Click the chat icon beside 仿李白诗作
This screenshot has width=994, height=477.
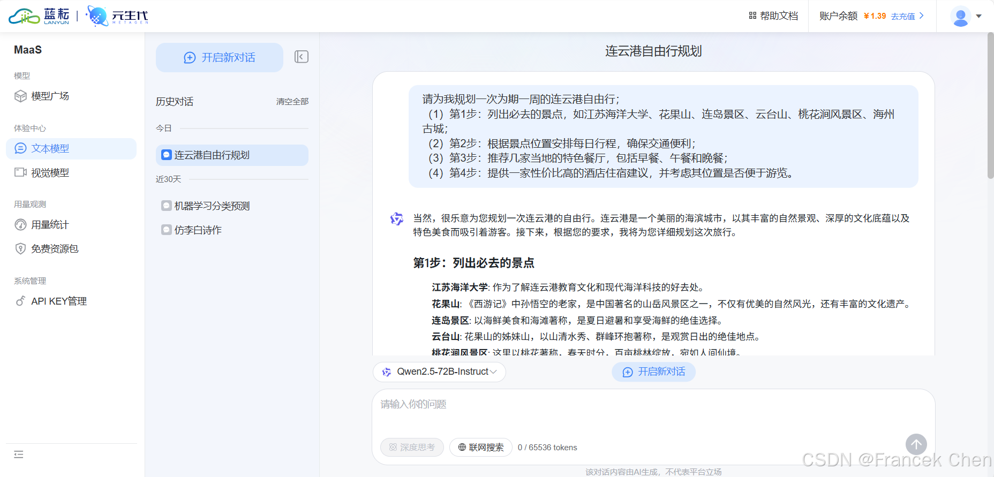[167, 230]
